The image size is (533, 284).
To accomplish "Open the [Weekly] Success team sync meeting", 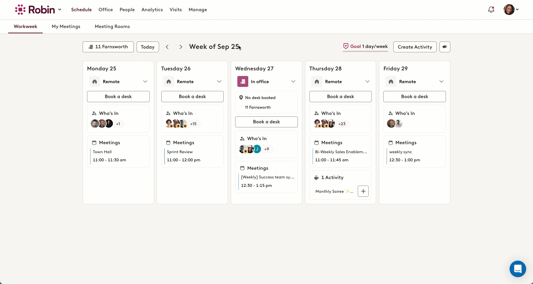I will (x=267, y=181).
